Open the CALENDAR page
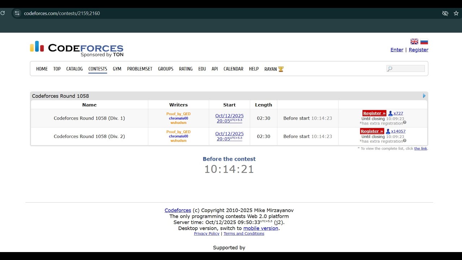This screenshot has width=462, height=260. 234,69
